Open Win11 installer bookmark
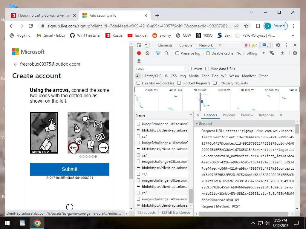The width and height of the screenshot is (306, 229). tap(85, 35)
